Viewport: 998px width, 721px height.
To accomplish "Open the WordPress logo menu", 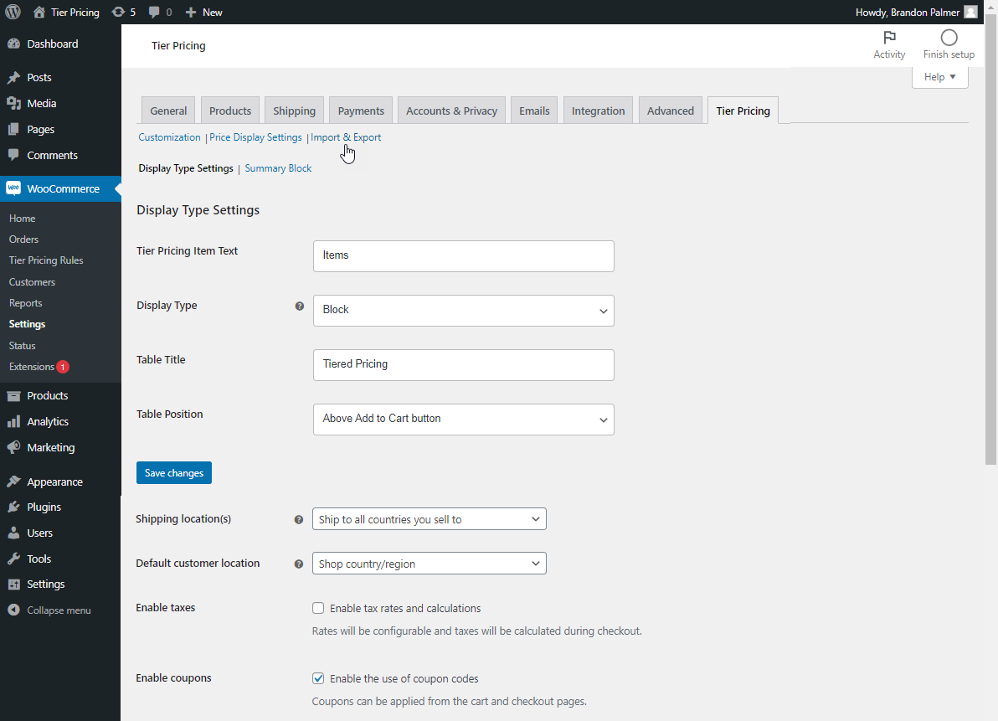I will tap(13, 12).
